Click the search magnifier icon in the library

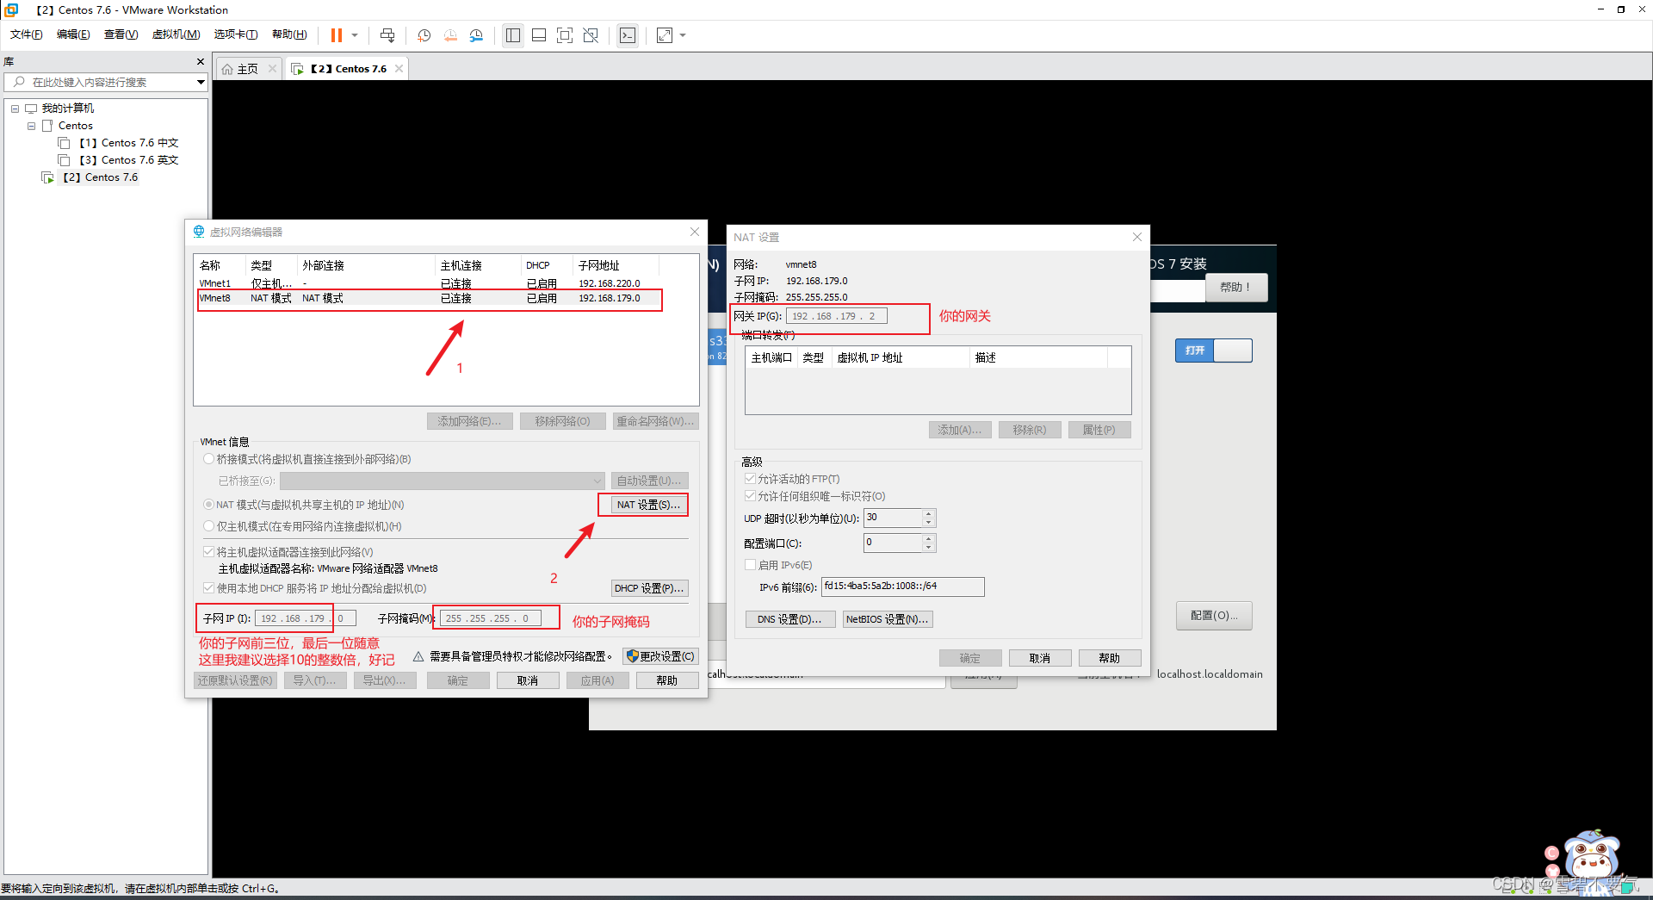coord(19,82)
